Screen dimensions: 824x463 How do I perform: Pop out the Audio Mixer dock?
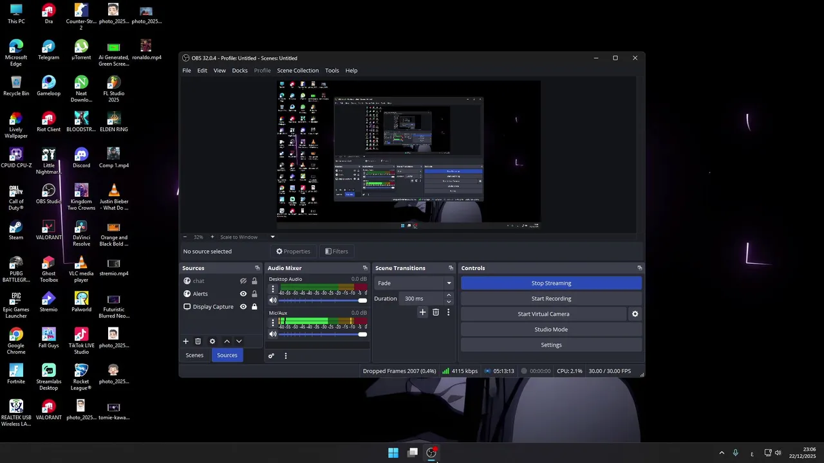click(365, 268)
